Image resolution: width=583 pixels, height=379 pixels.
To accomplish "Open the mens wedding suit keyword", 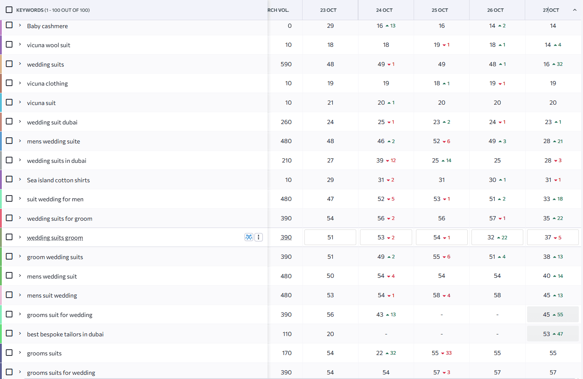I will click(52, 276).
